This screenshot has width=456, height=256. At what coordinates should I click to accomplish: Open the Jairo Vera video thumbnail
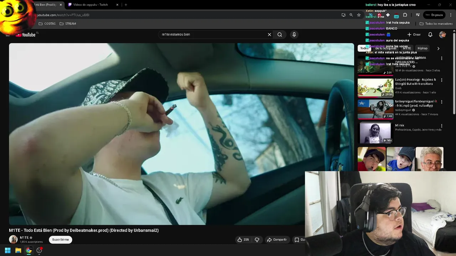pos(375,66)
